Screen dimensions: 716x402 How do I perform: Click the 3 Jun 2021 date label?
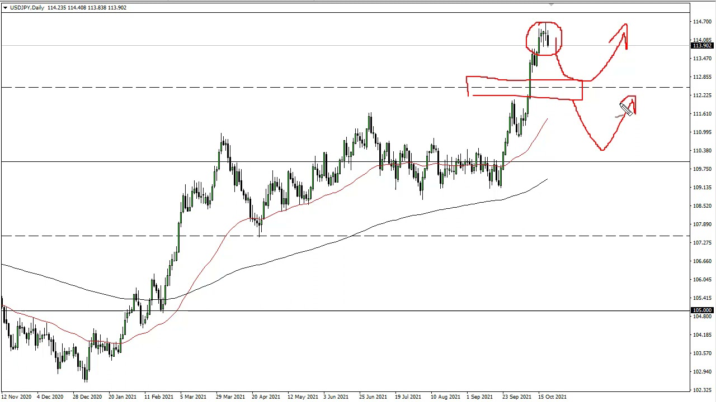[x=336, y=397]
